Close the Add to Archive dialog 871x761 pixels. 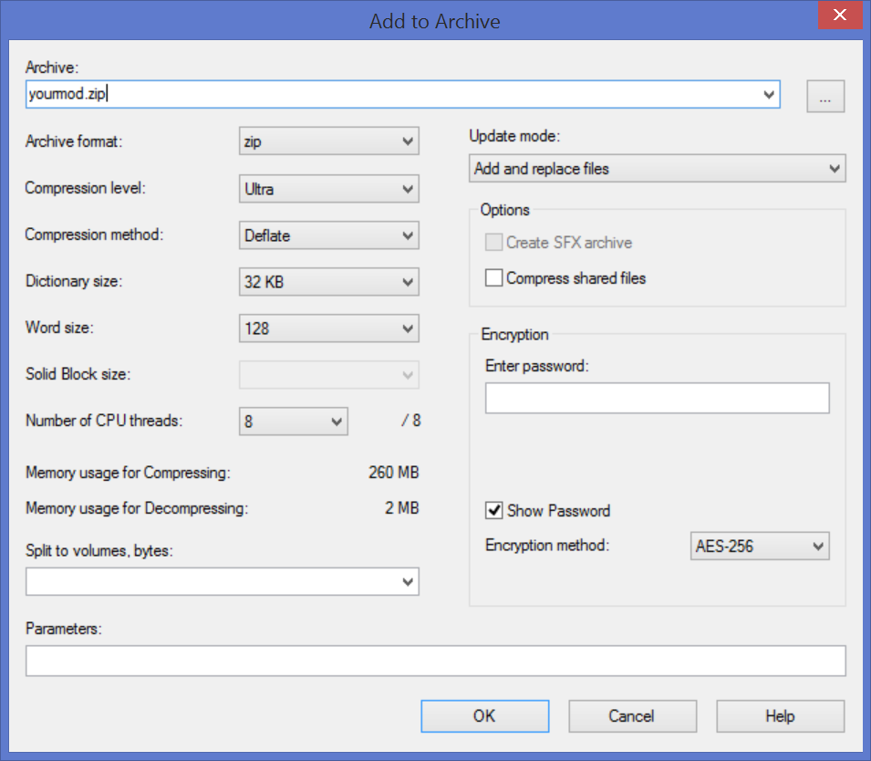840,15
